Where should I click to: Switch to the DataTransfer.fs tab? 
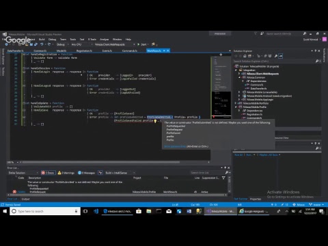point(15,51)
